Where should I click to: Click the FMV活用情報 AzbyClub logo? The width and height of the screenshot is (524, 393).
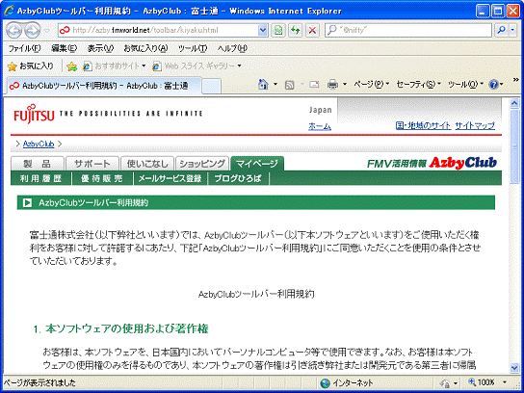pyautogui.click(x=432, y=163)
